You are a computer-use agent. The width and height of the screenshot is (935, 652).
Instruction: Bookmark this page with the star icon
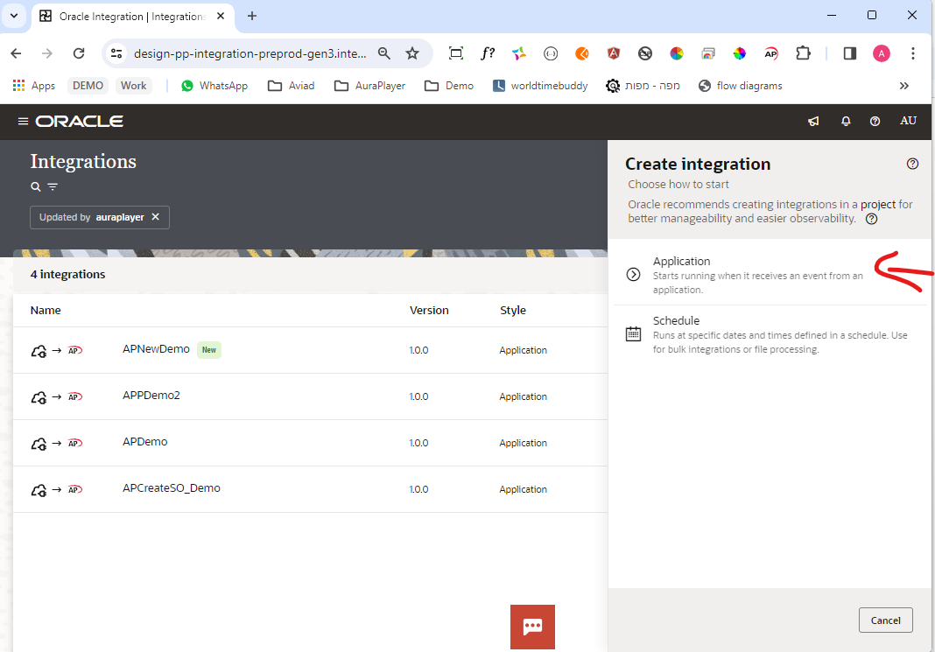(x=412, y=53)
